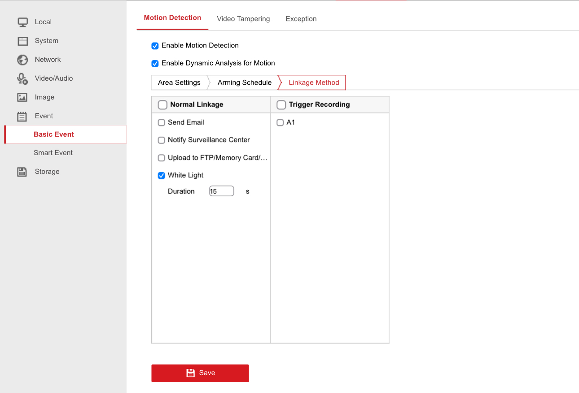Viewport: 579px width, 393px height.
Task: Uncheck the White Light option
Action: pyautogui.click(x=162, y=176)
